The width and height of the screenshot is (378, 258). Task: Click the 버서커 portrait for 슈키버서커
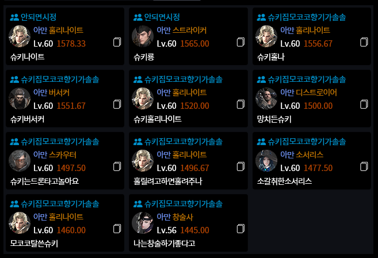pyautogui.click(x=19, y=98)
